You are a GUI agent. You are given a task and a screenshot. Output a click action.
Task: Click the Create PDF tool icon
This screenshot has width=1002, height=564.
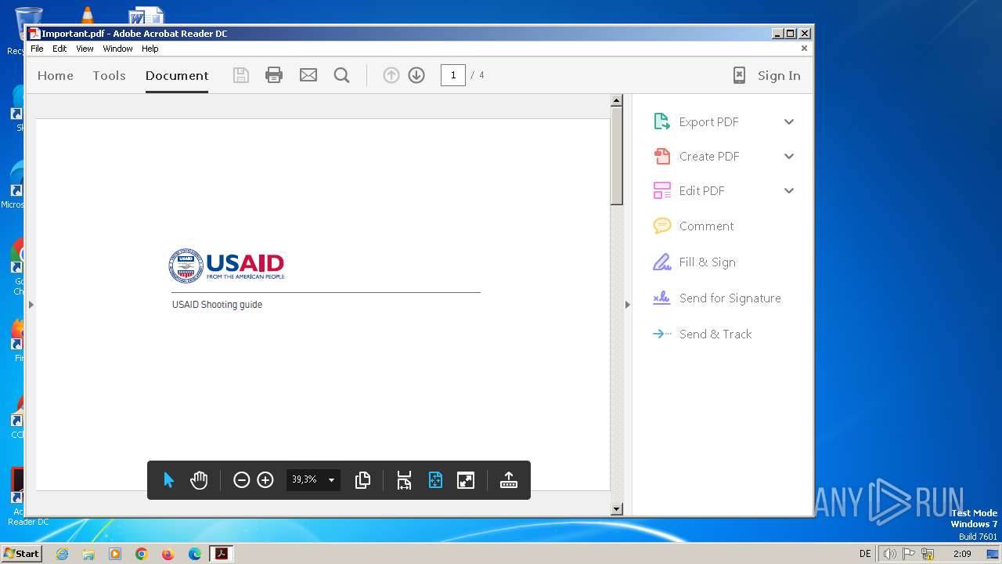pos(661,156)
